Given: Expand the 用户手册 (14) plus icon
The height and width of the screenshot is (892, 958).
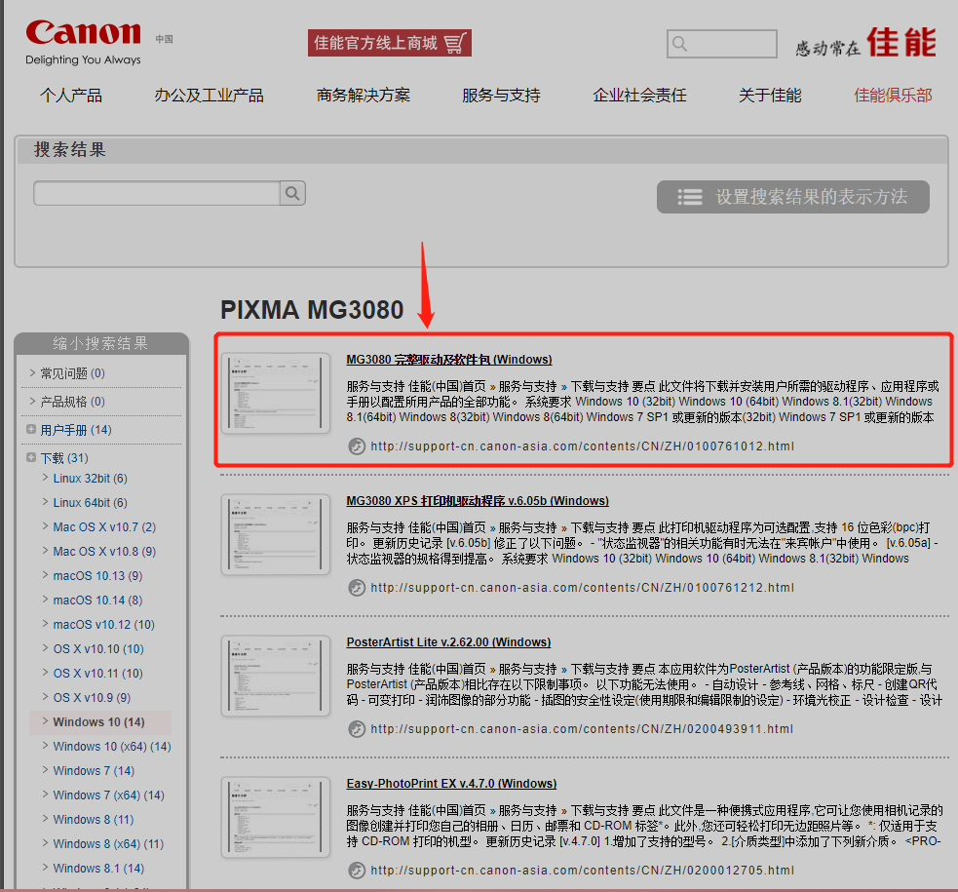Looking at the screenshot, I should click(30, 429).
